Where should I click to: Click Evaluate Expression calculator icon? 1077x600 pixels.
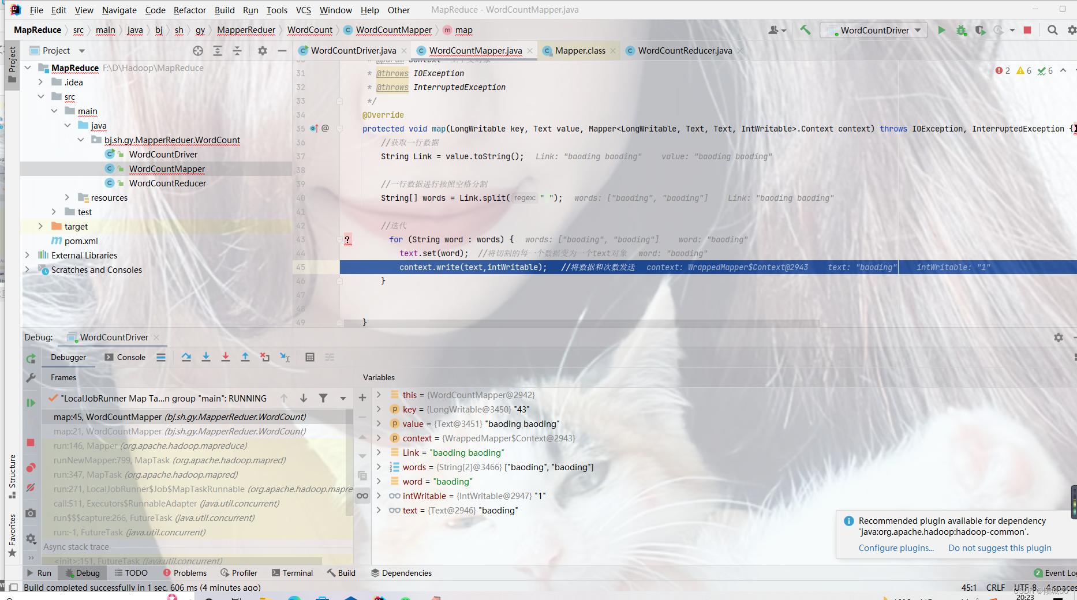click(310, 357)
